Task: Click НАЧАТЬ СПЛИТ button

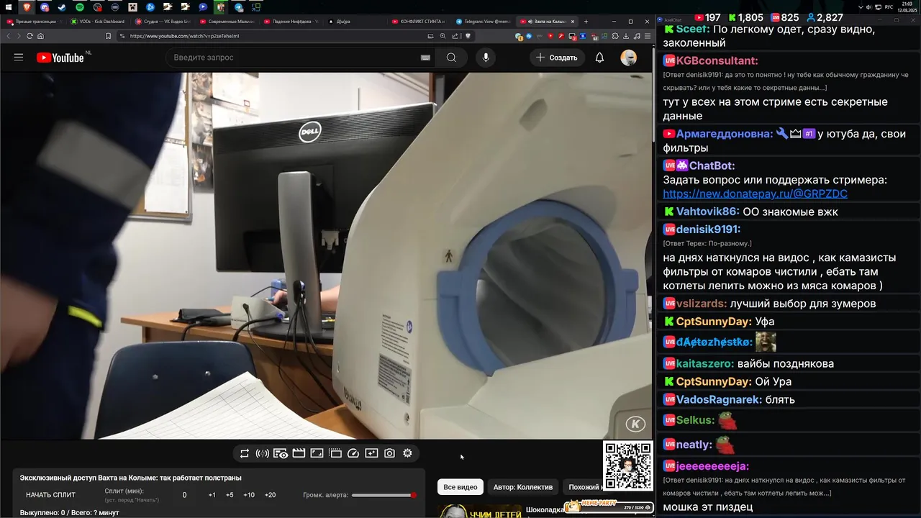Action: coord(51,495)
